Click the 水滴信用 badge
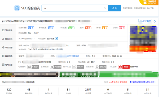The width and height of the screenshot is (159, 97). tap(56, 67)
